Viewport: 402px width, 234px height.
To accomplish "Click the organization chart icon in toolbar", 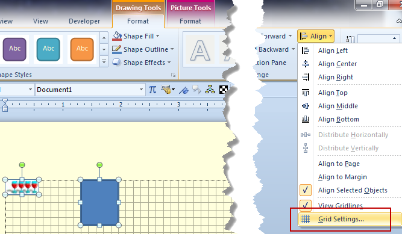I will 210,90.
